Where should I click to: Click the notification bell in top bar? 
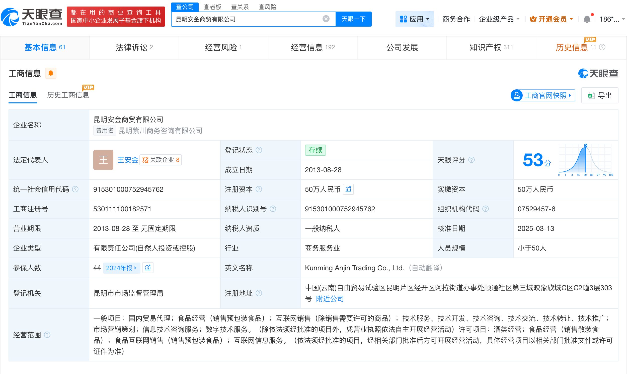(587, 19)
